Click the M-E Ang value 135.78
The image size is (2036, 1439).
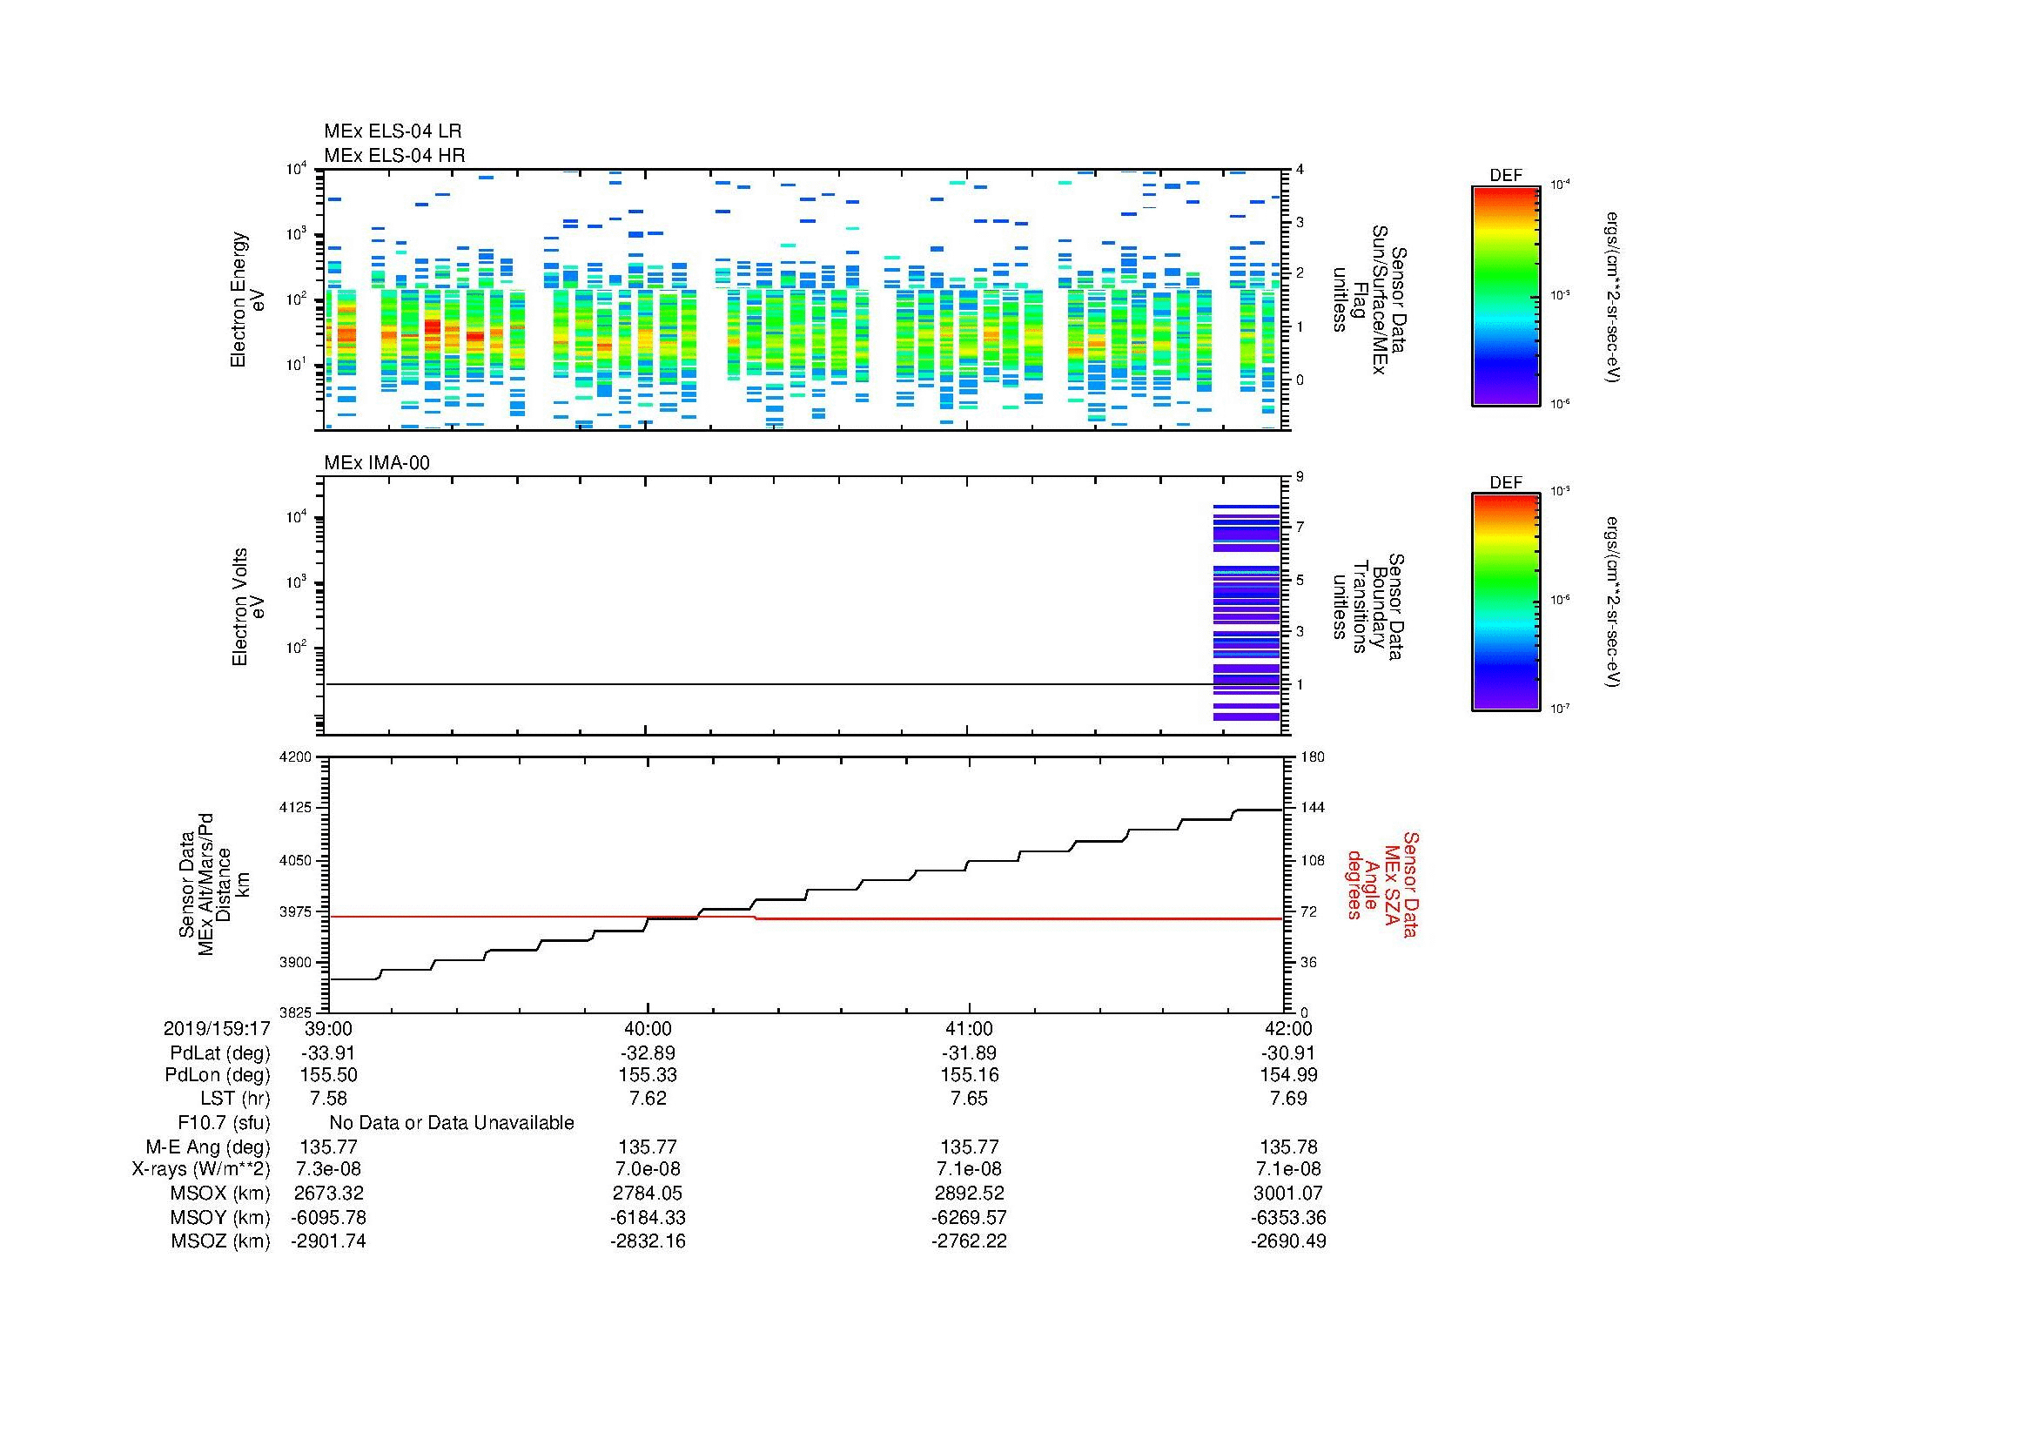tap(1288, 1147)
